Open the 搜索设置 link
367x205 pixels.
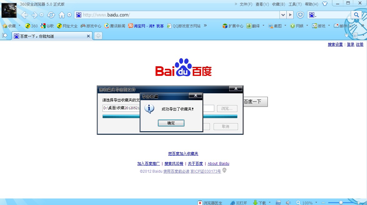pos(335,44)
